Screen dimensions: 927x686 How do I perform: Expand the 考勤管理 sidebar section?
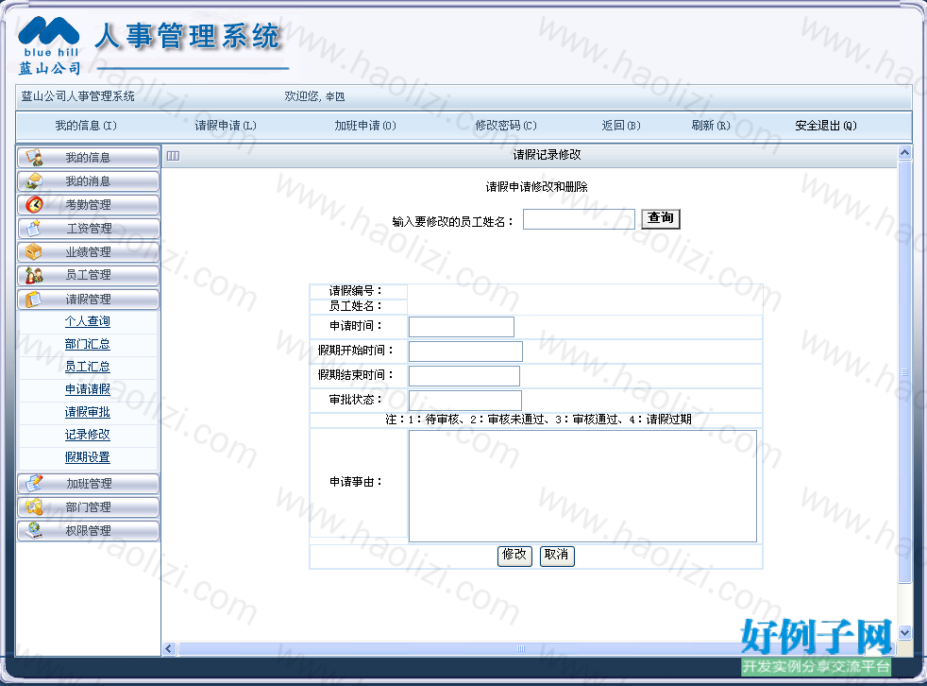click(x=88, y=205)
